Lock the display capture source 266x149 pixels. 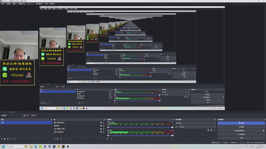(104, 132)
